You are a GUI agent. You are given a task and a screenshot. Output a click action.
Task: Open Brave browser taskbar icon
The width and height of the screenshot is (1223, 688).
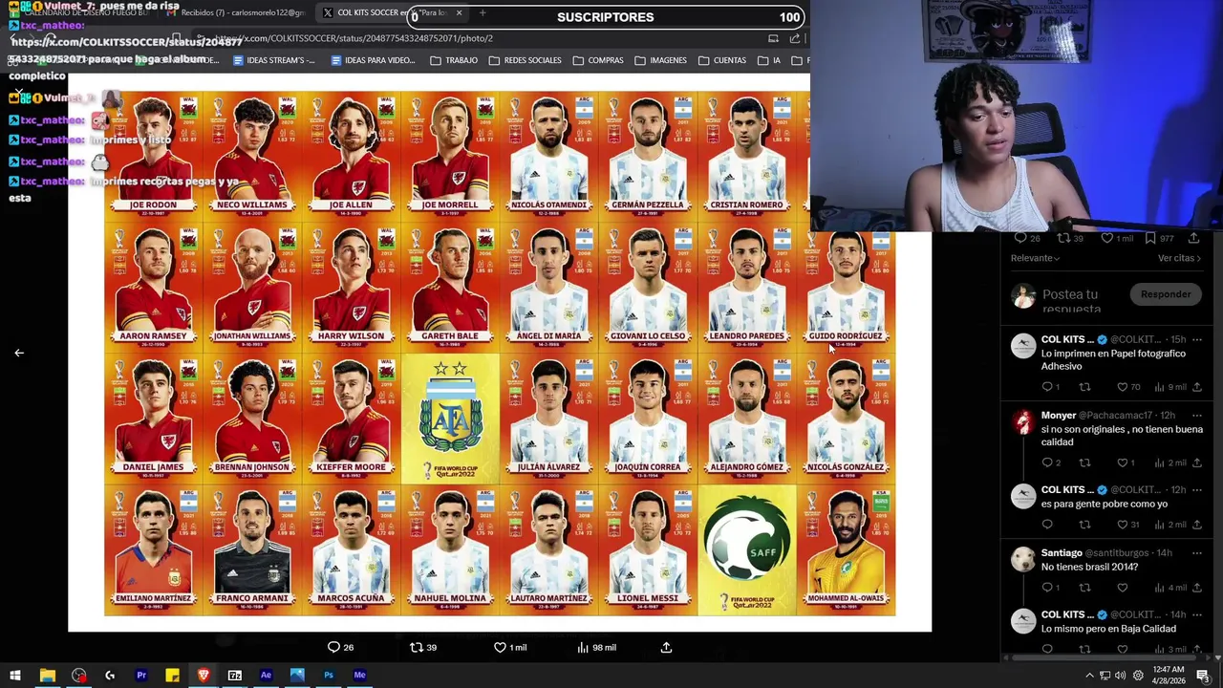204,676
